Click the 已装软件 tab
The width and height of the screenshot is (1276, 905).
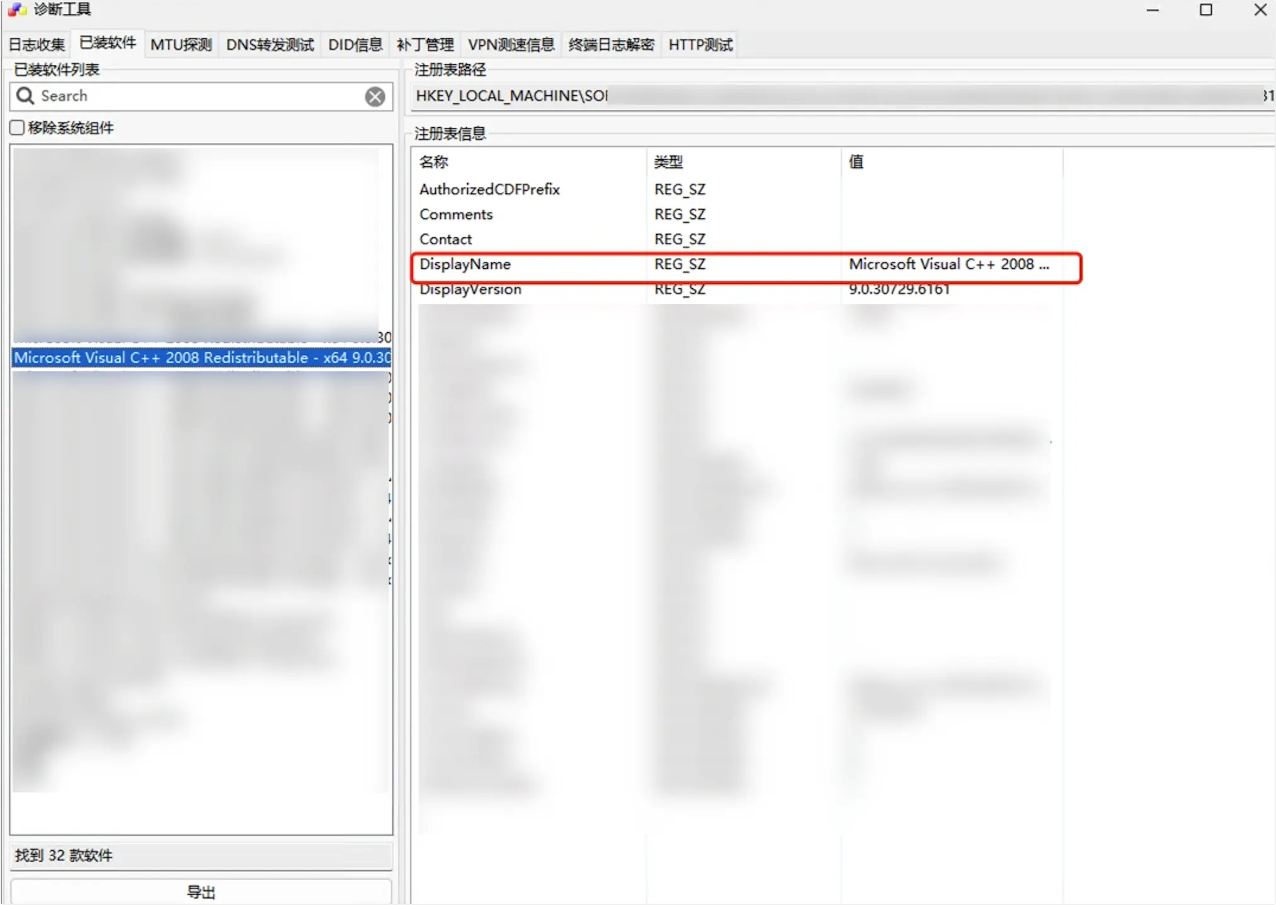point(108,43)
